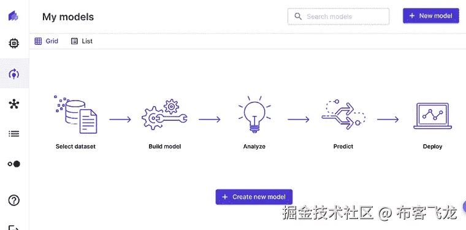
Task: Click the Analyze label
Action: (254, 147)
